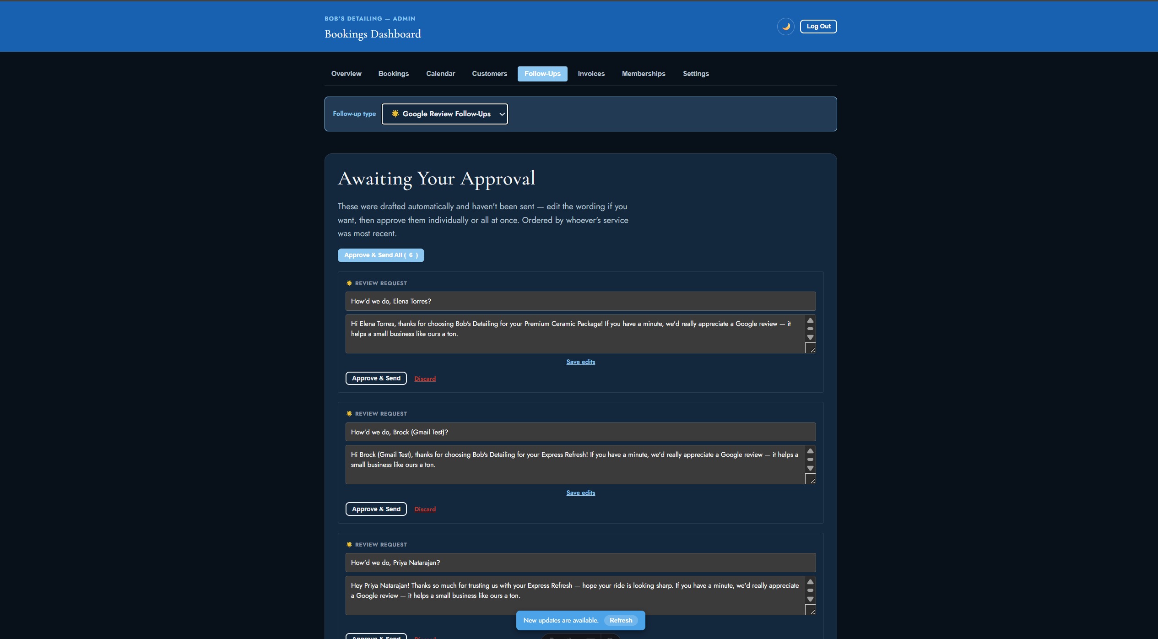Save edits for Brock (Gmail Test)'s review request
This screenshot has width=1158, height=639.
click(581, 493)
